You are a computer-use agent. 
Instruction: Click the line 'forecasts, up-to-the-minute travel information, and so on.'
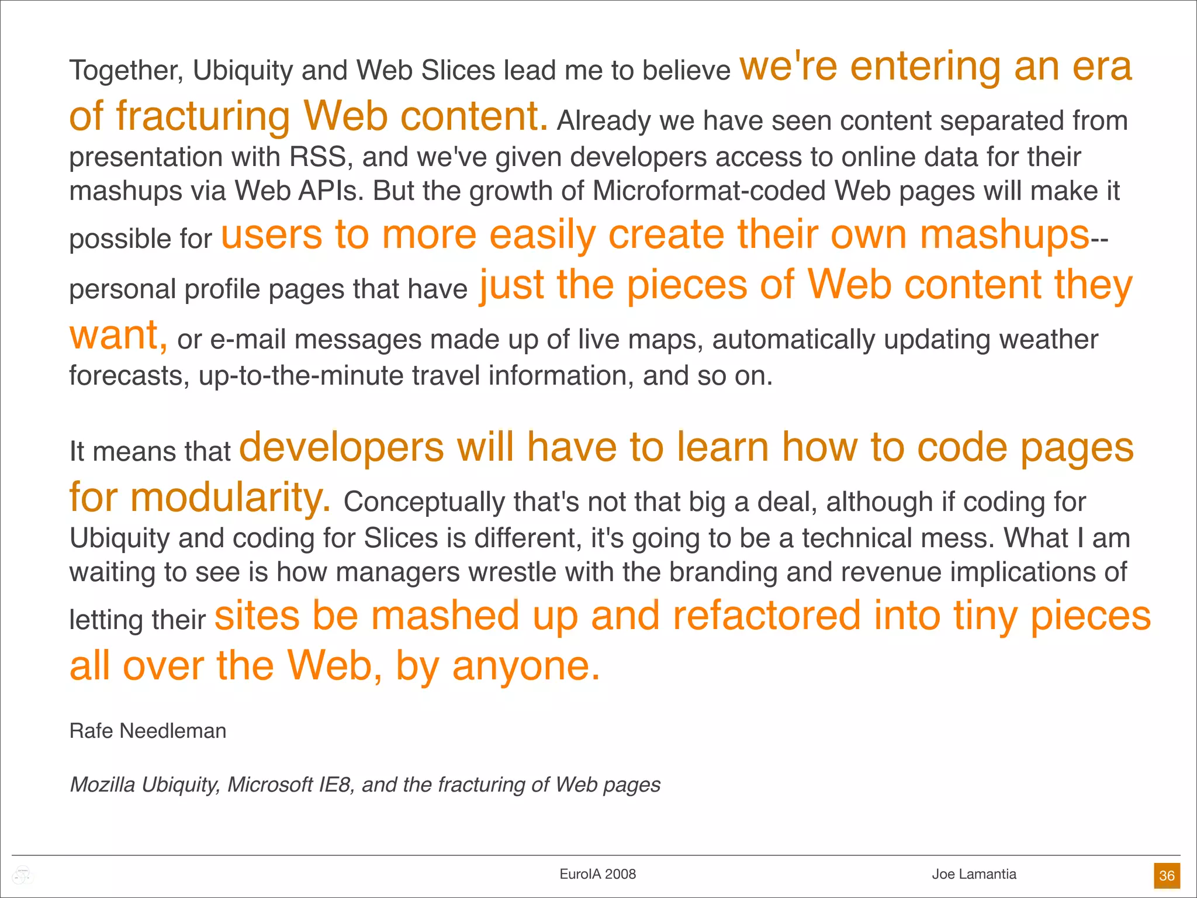coord(421,376)
